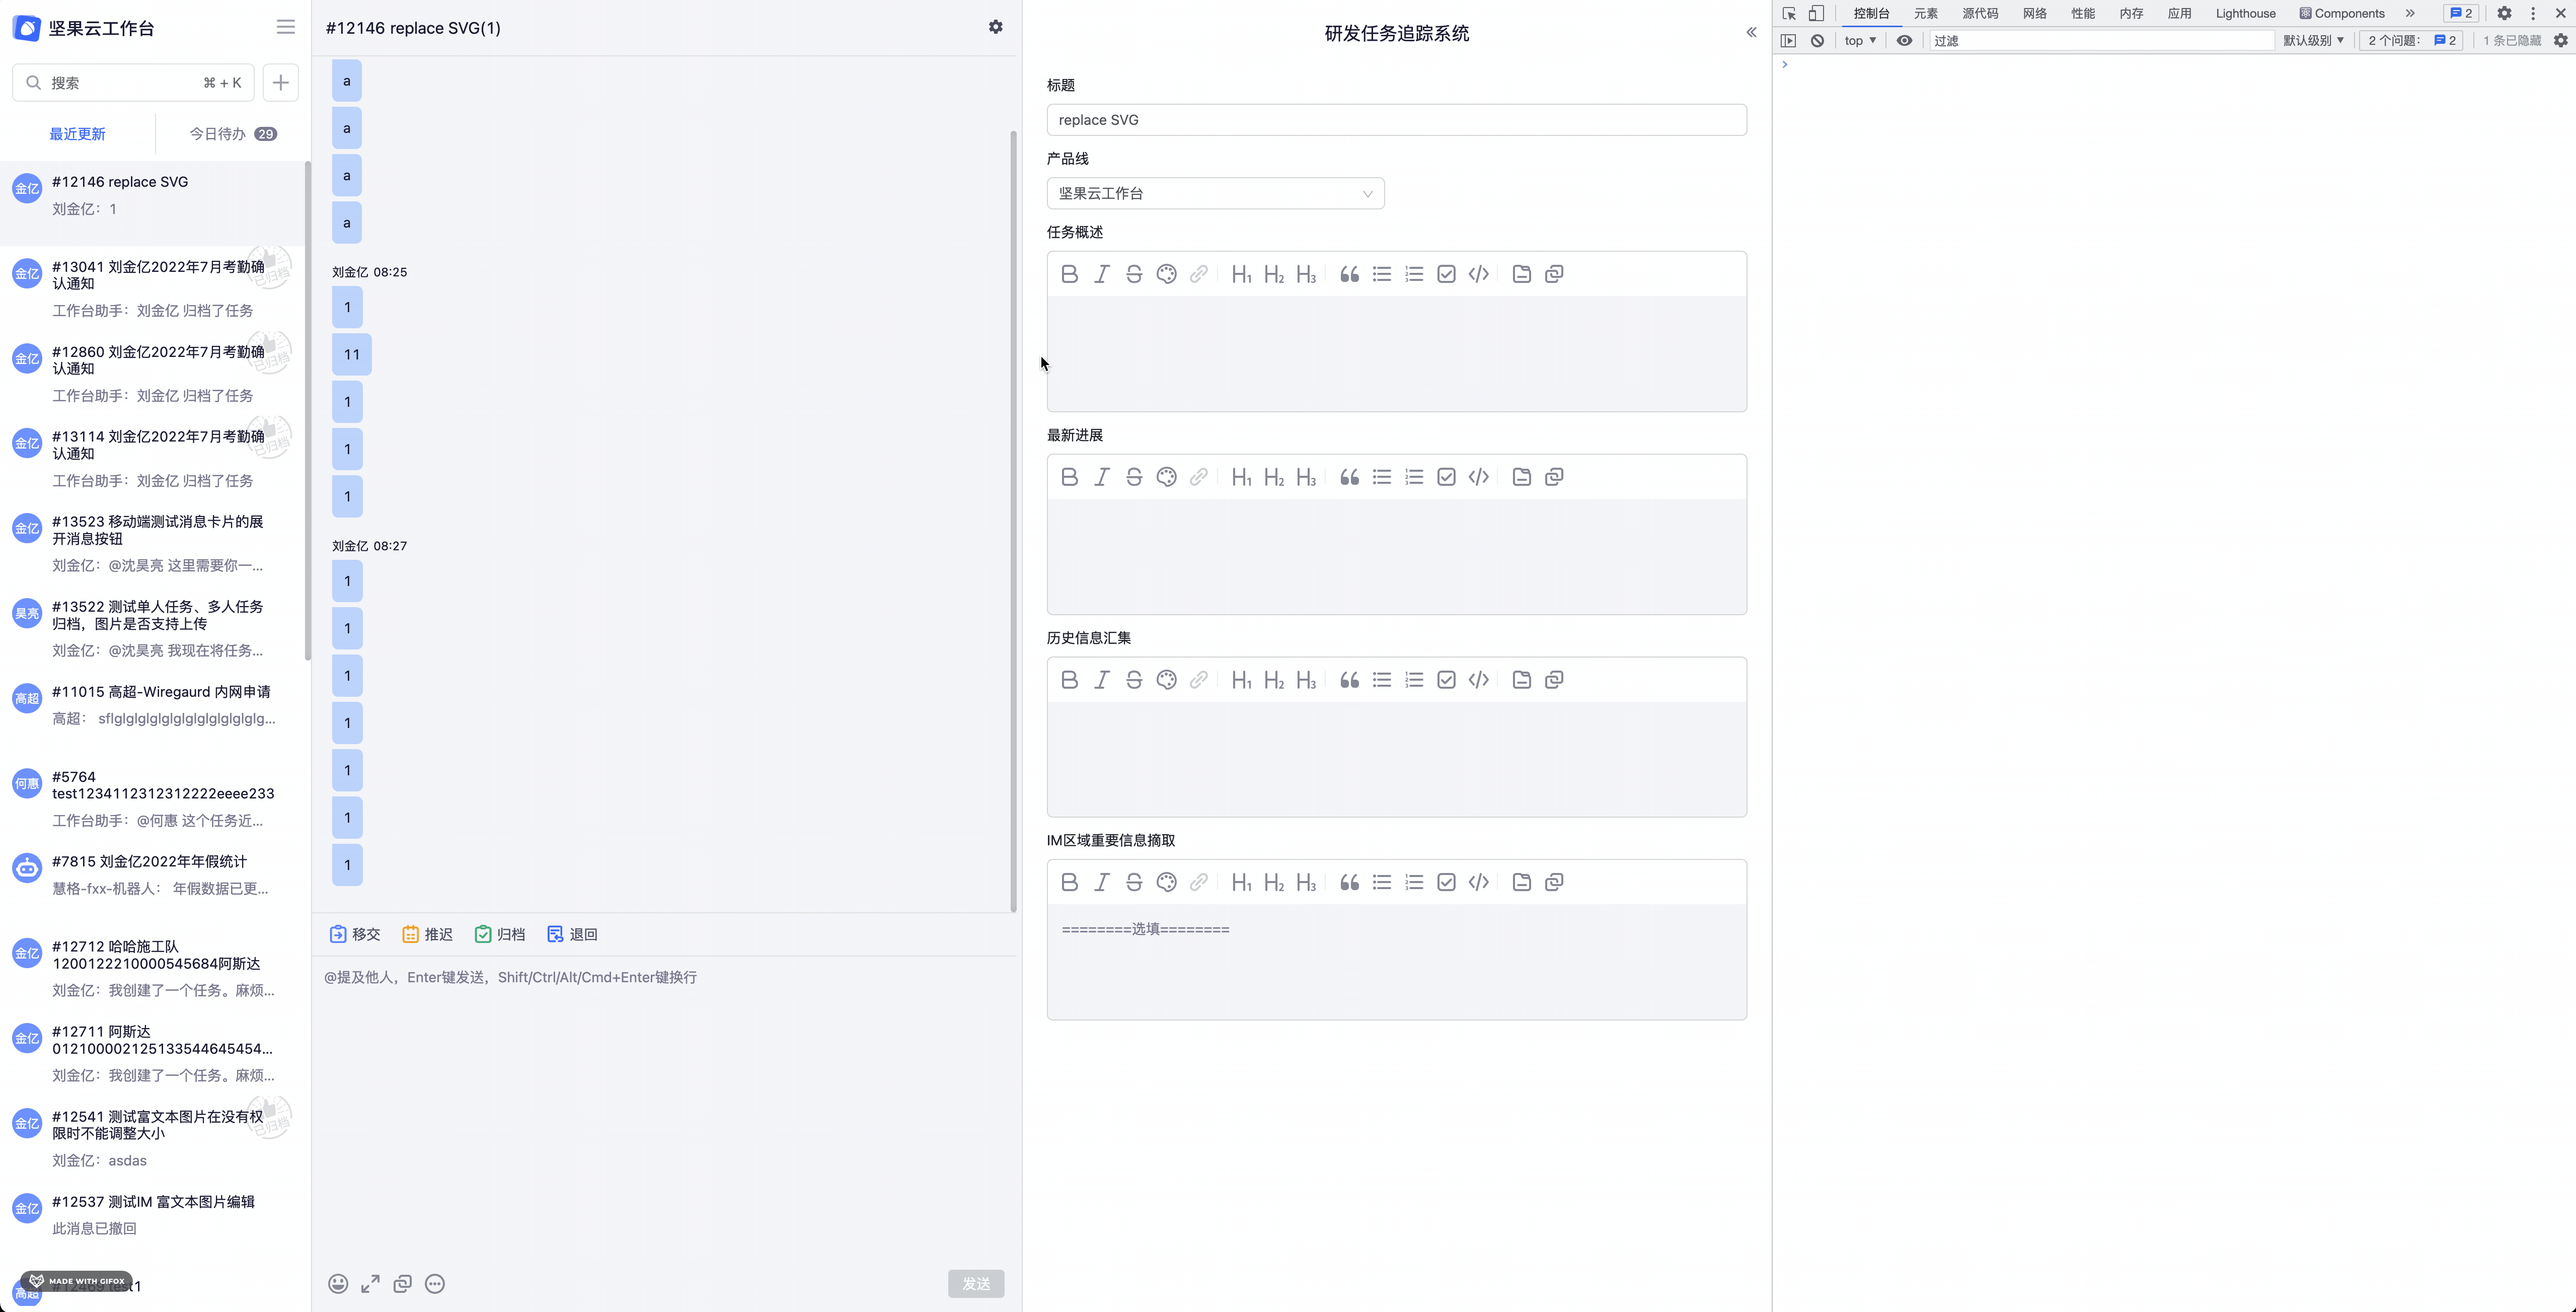Collapse the 研发任务追踪系统 panel
The height and width of the screenshot is (1312, 2576).
coord(1751,33)
